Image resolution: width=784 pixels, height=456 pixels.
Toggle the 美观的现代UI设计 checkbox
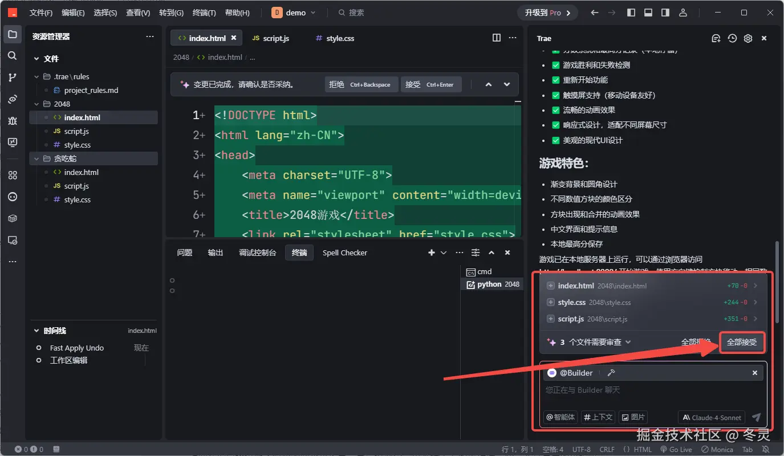point(556,140)
